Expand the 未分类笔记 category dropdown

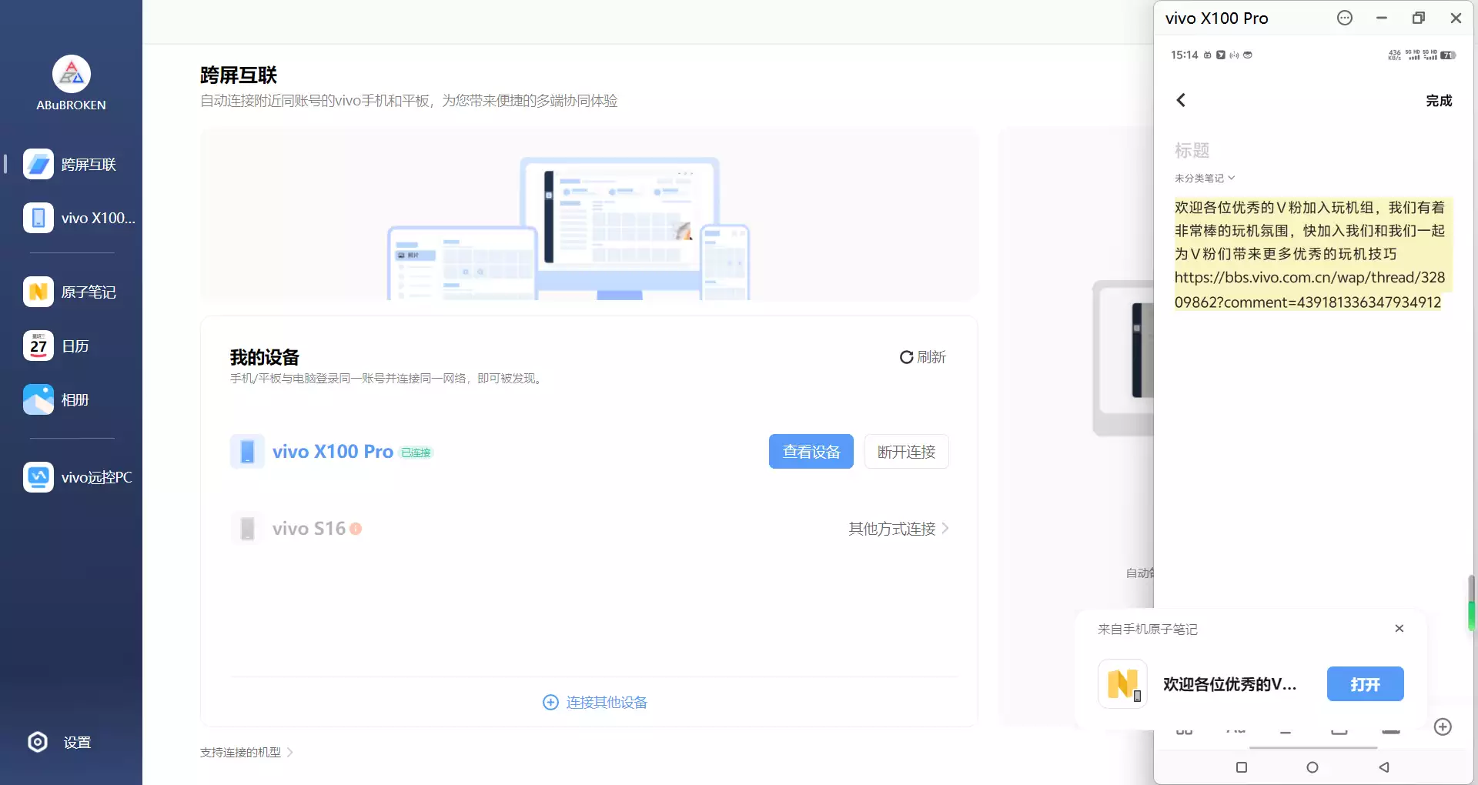tap(1205, 178)
